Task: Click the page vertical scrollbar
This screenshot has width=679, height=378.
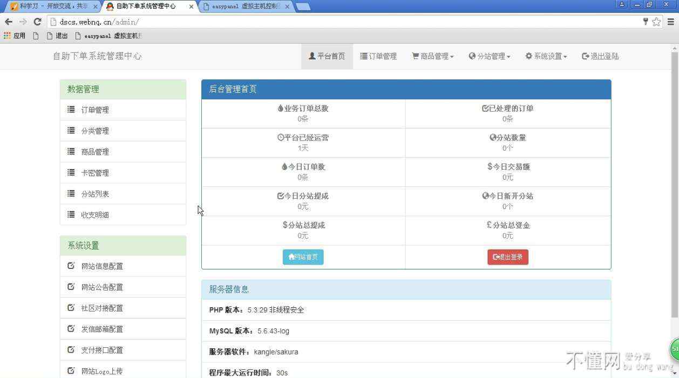Action: (674, 184)
